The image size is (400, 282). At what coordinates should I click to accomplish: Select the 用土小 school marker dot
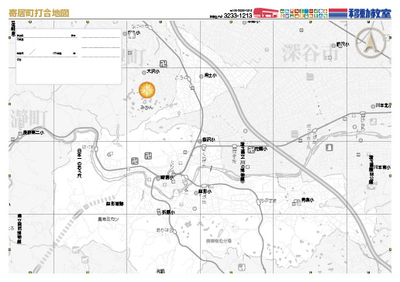point(202,77)
